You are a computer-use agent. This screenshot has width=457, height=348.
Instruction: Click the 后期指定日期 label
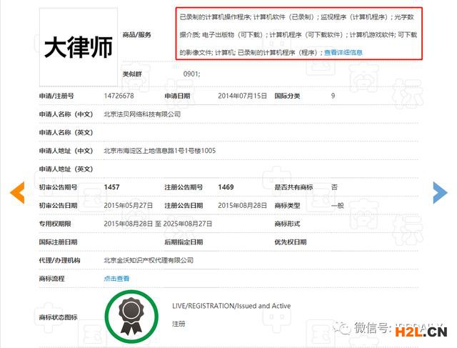coord(184,242)
